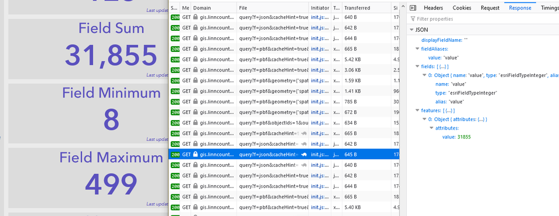The image size is (559, 216).
Task: Collapse the features array node
Action: [417, 111]
